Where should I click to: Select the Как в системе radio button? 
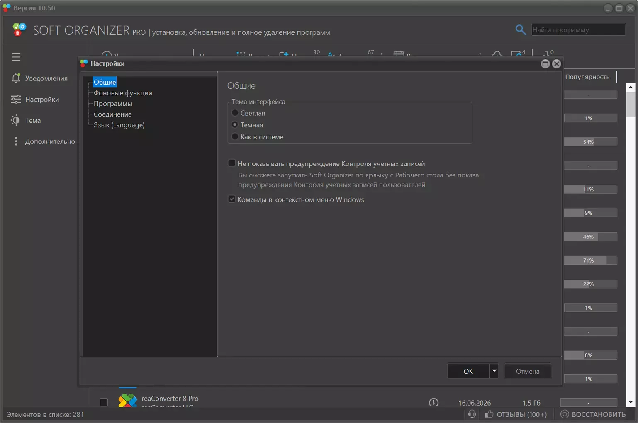235,136
